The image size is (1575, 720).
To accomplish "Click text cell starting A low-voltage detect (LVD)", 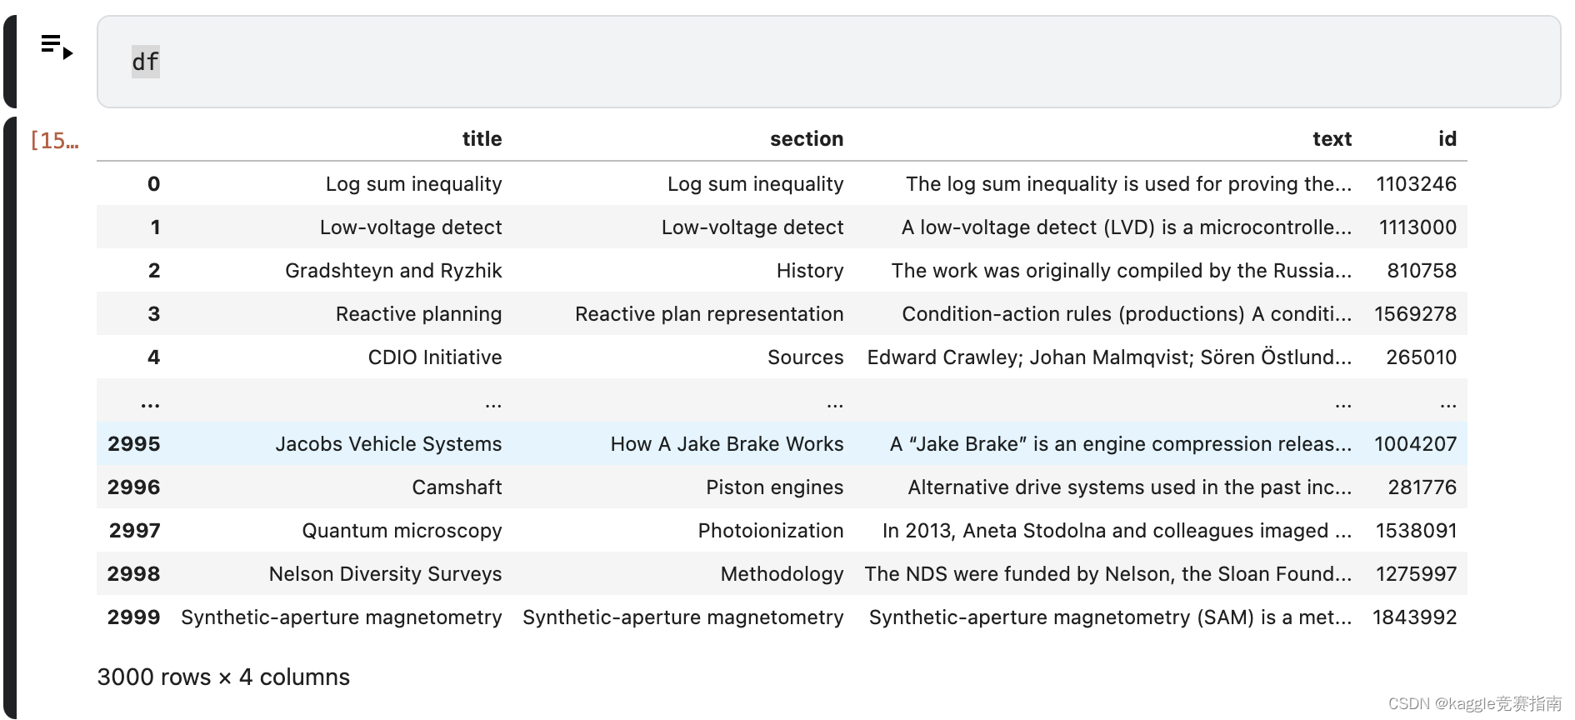I will (x=1127, y=227).
